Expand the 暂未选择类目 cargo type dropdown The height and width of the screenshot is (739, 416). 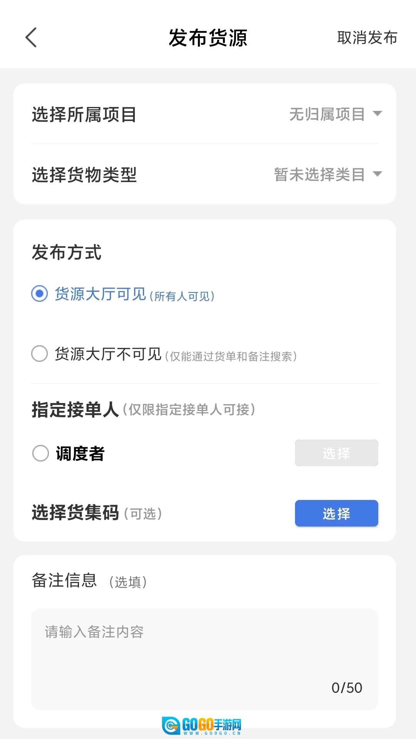(319, 175)
